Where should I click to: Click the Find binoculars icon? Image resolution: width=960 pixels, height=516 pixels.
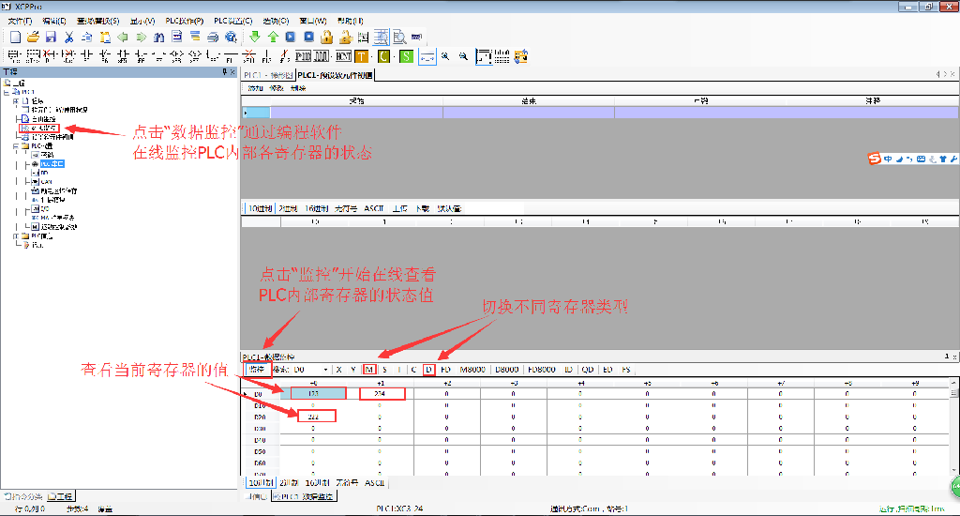coord(158,38)
